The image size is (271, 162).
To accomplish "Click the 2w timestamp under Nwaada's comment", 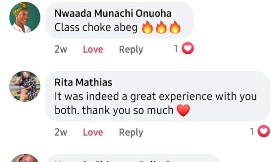I will 61,49.
